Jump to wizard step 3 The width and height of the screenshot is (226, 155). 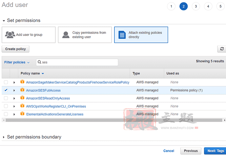[196, 6]
